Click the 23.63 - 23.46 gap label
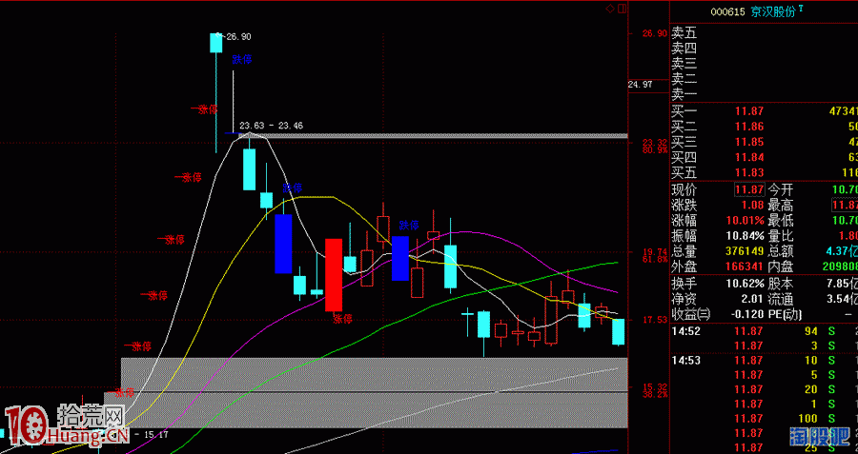 (x=272, y=126)
